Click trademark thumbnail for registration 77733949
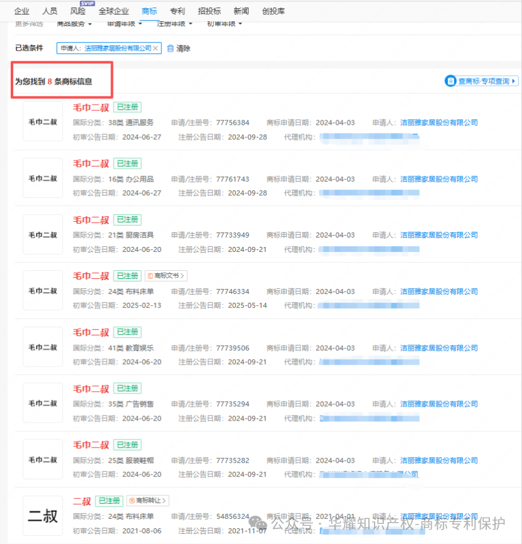Screen dimensions: 522x544 (x=43, y=234)
